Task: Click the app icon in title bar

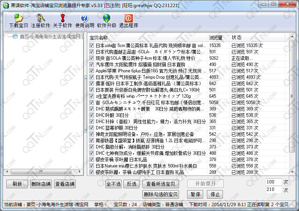Action: coord(5,4)
